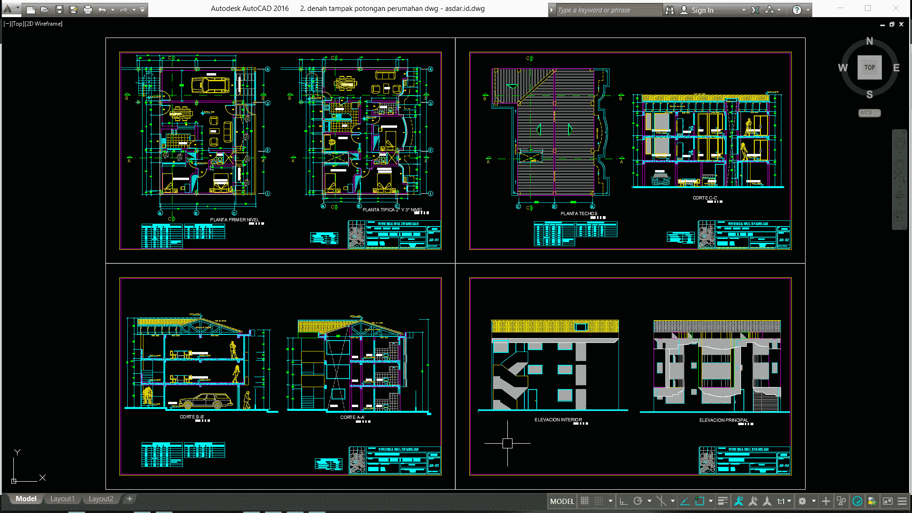Click TOP face of the ViewCube
Viewport: 912px width, 513px height.
tap(869, 67)
